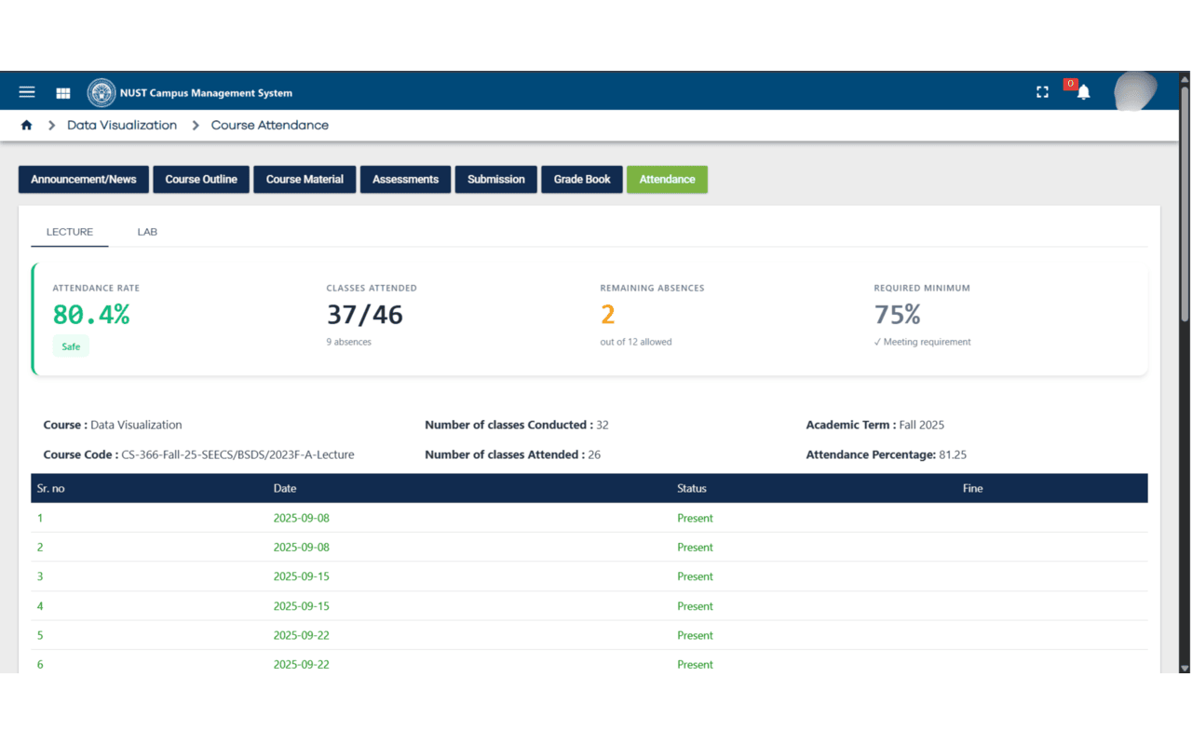Image resolution: width=1192 pixels, height=745 pixels.
Task: Click the Sr. no column header
Action: tap(50, 488)
